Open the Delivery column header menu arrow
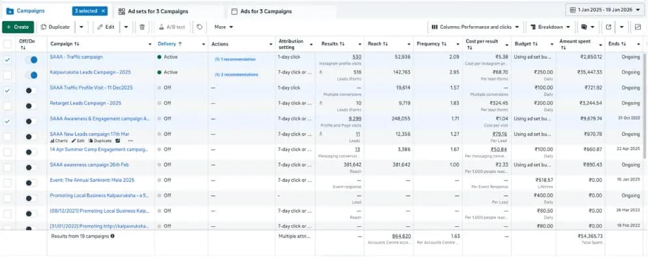The image size is (648, 257). [x=204, y=44]
